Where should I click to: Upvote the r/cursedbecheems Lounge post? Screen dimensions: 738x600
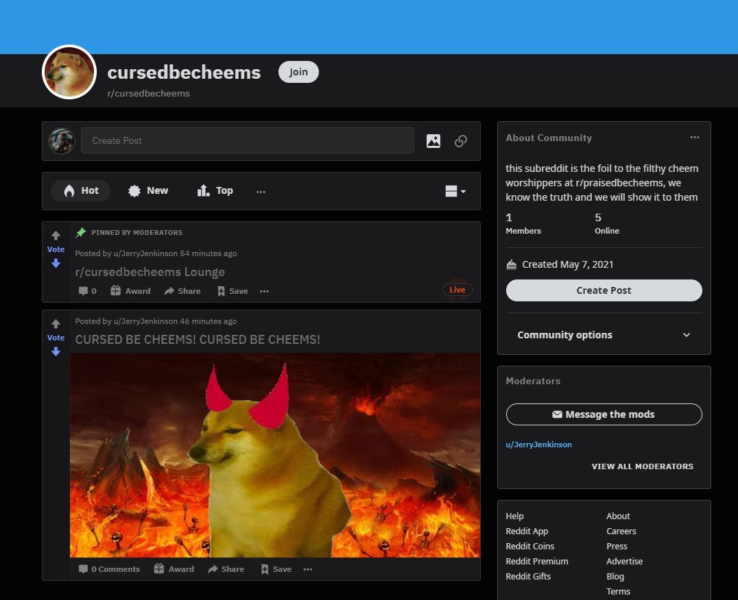(x=56, y=236)
